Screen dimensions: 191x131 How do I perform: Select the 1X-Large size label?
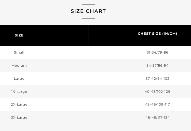click(19, 92)
